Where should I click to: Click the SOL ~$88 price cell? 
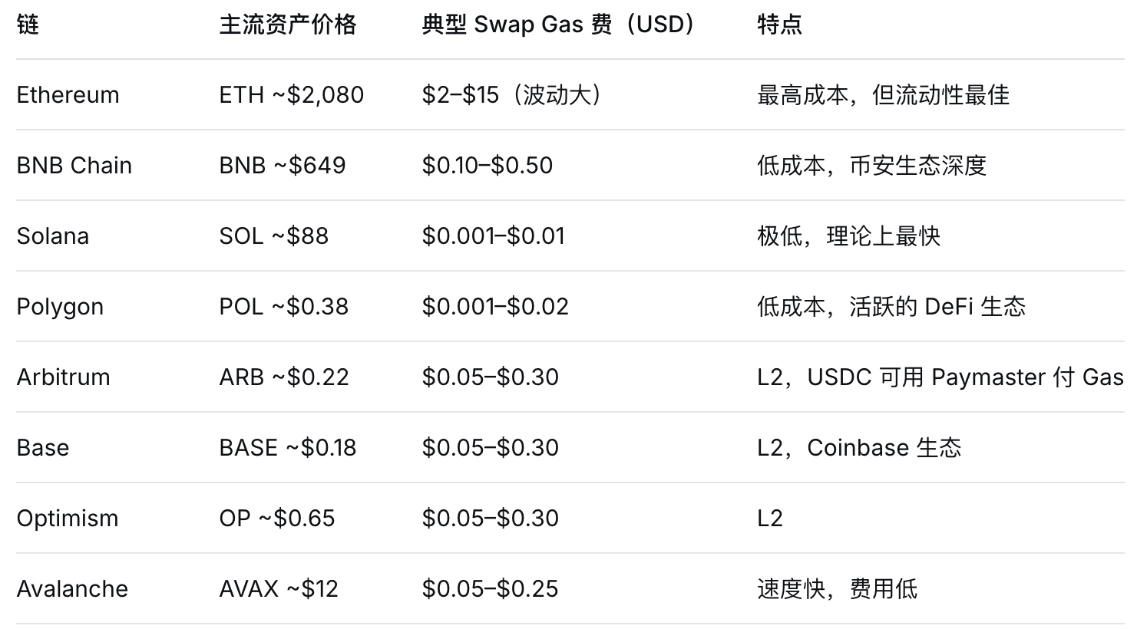tap(274, 236)
